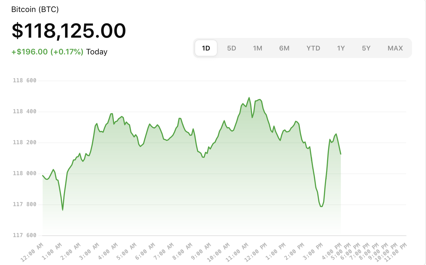426x265 pixels.
Task: Select the 1D time range tab
Action: coord(206,48)
